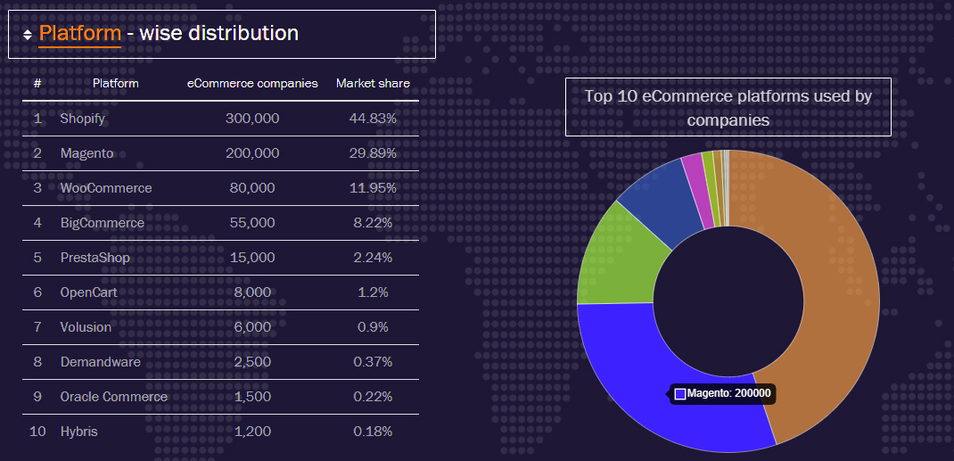This screenshot has height=461, width=954.
Task: Click the magenta PrestaShop donut segment
Action: click(700, 190)
